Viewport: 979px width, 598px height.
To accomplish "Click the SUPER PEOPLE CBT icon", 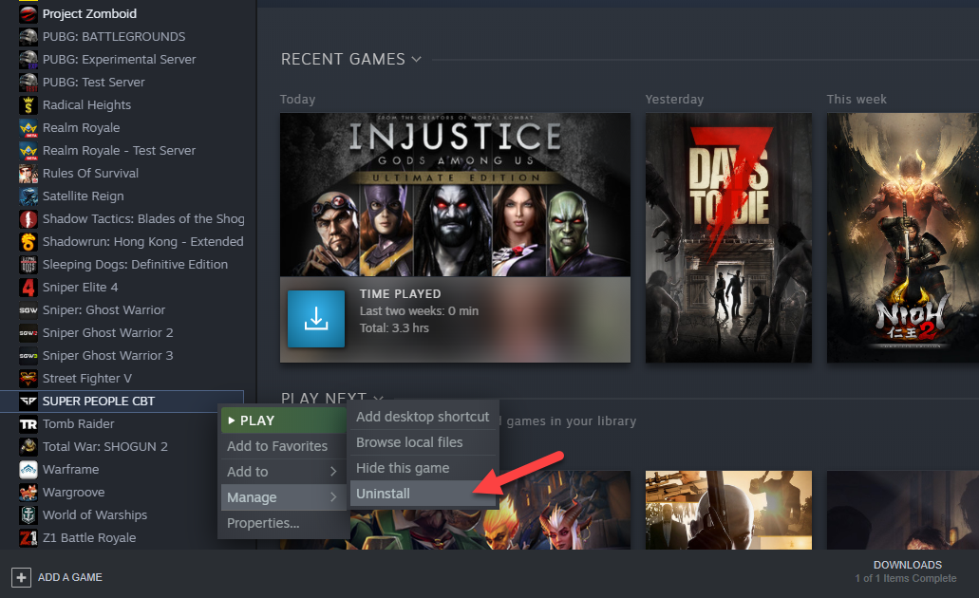I will click(x=28, y=402).
